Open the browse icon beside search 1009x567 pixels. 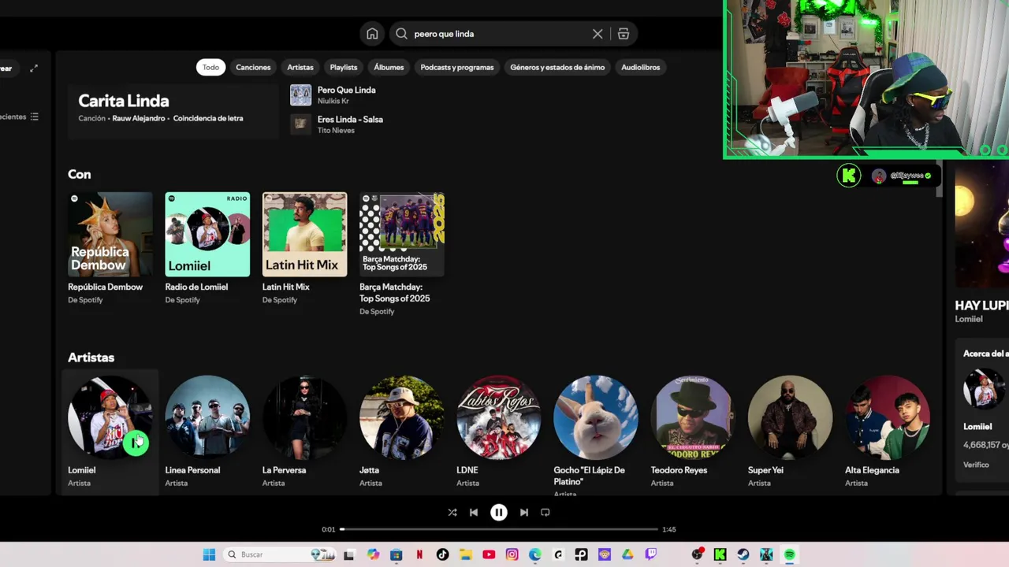(x=624, y=34)
